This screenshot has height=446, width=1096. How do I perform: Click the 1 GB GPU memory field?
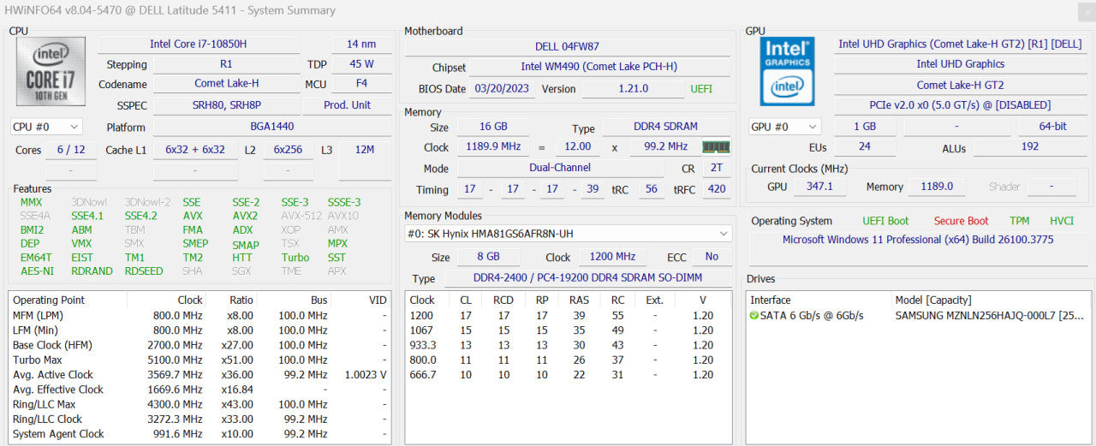[865, 127]
